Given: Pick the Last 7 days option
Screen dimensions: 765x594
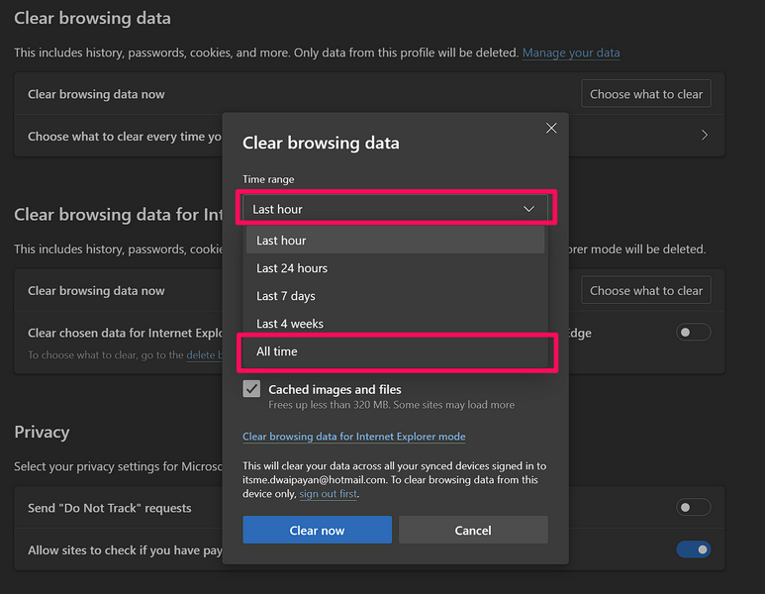Looking at the screenshot, I should coord(394,296).
